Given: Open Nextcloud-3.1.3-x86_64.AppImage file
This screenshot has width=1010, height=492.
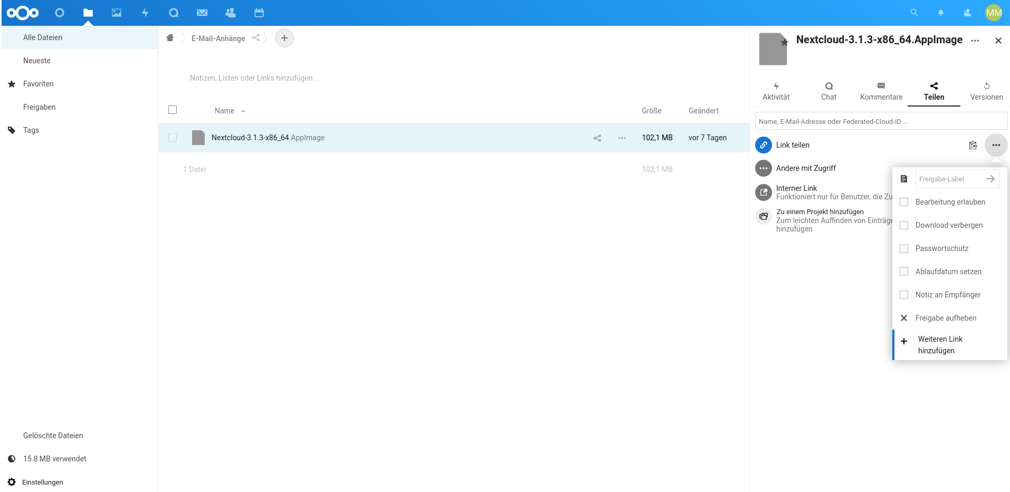Looking at the screenshot, I should point(268,138).
